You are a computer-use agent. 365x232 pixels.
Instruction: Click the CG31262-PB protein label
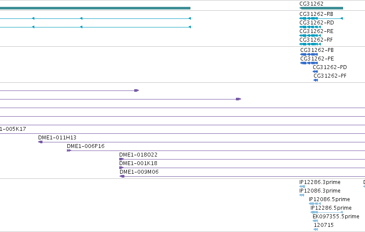317,50
